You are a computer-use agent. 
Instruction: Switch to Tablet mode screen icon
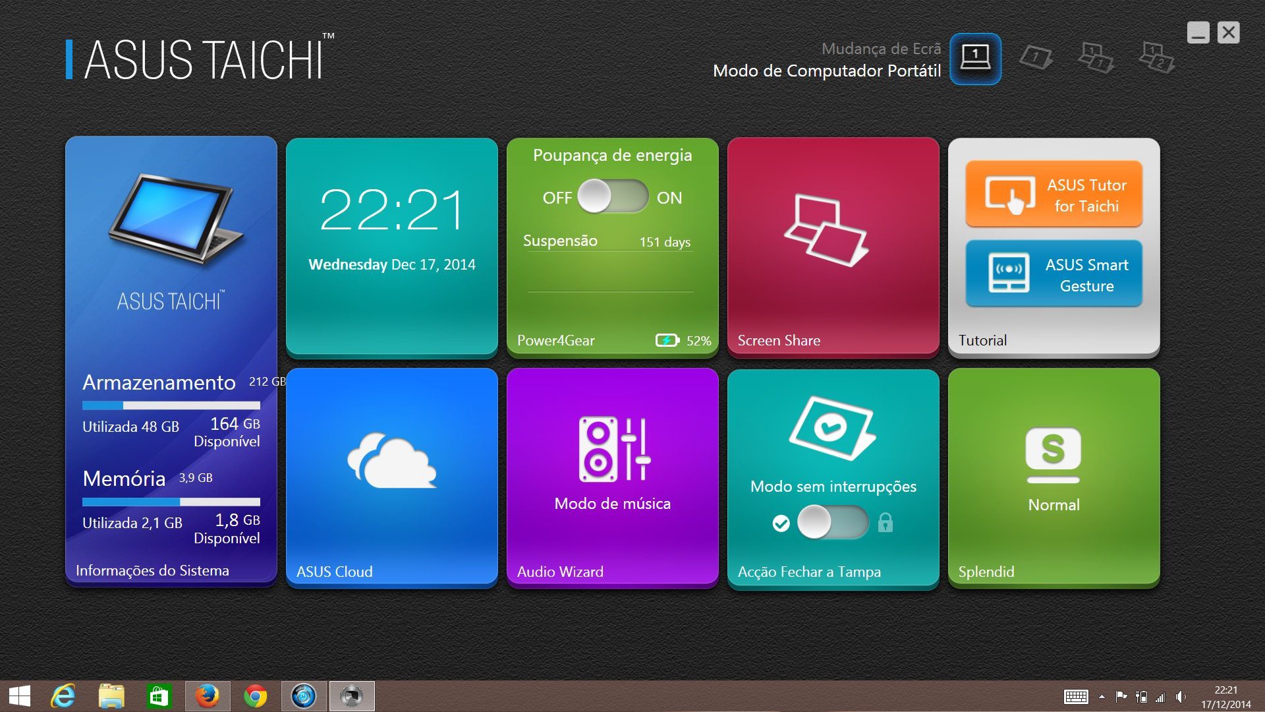tap(1036, 58)
